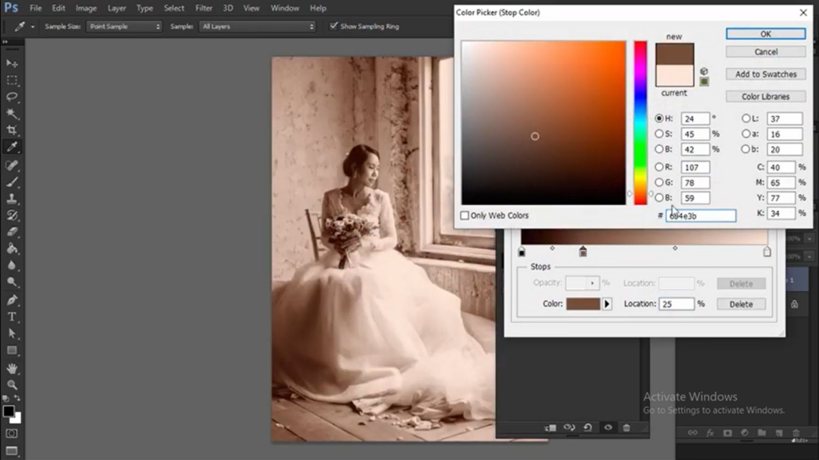Select the Zoom tool
The image size is (819, 460).
point(12,385)
